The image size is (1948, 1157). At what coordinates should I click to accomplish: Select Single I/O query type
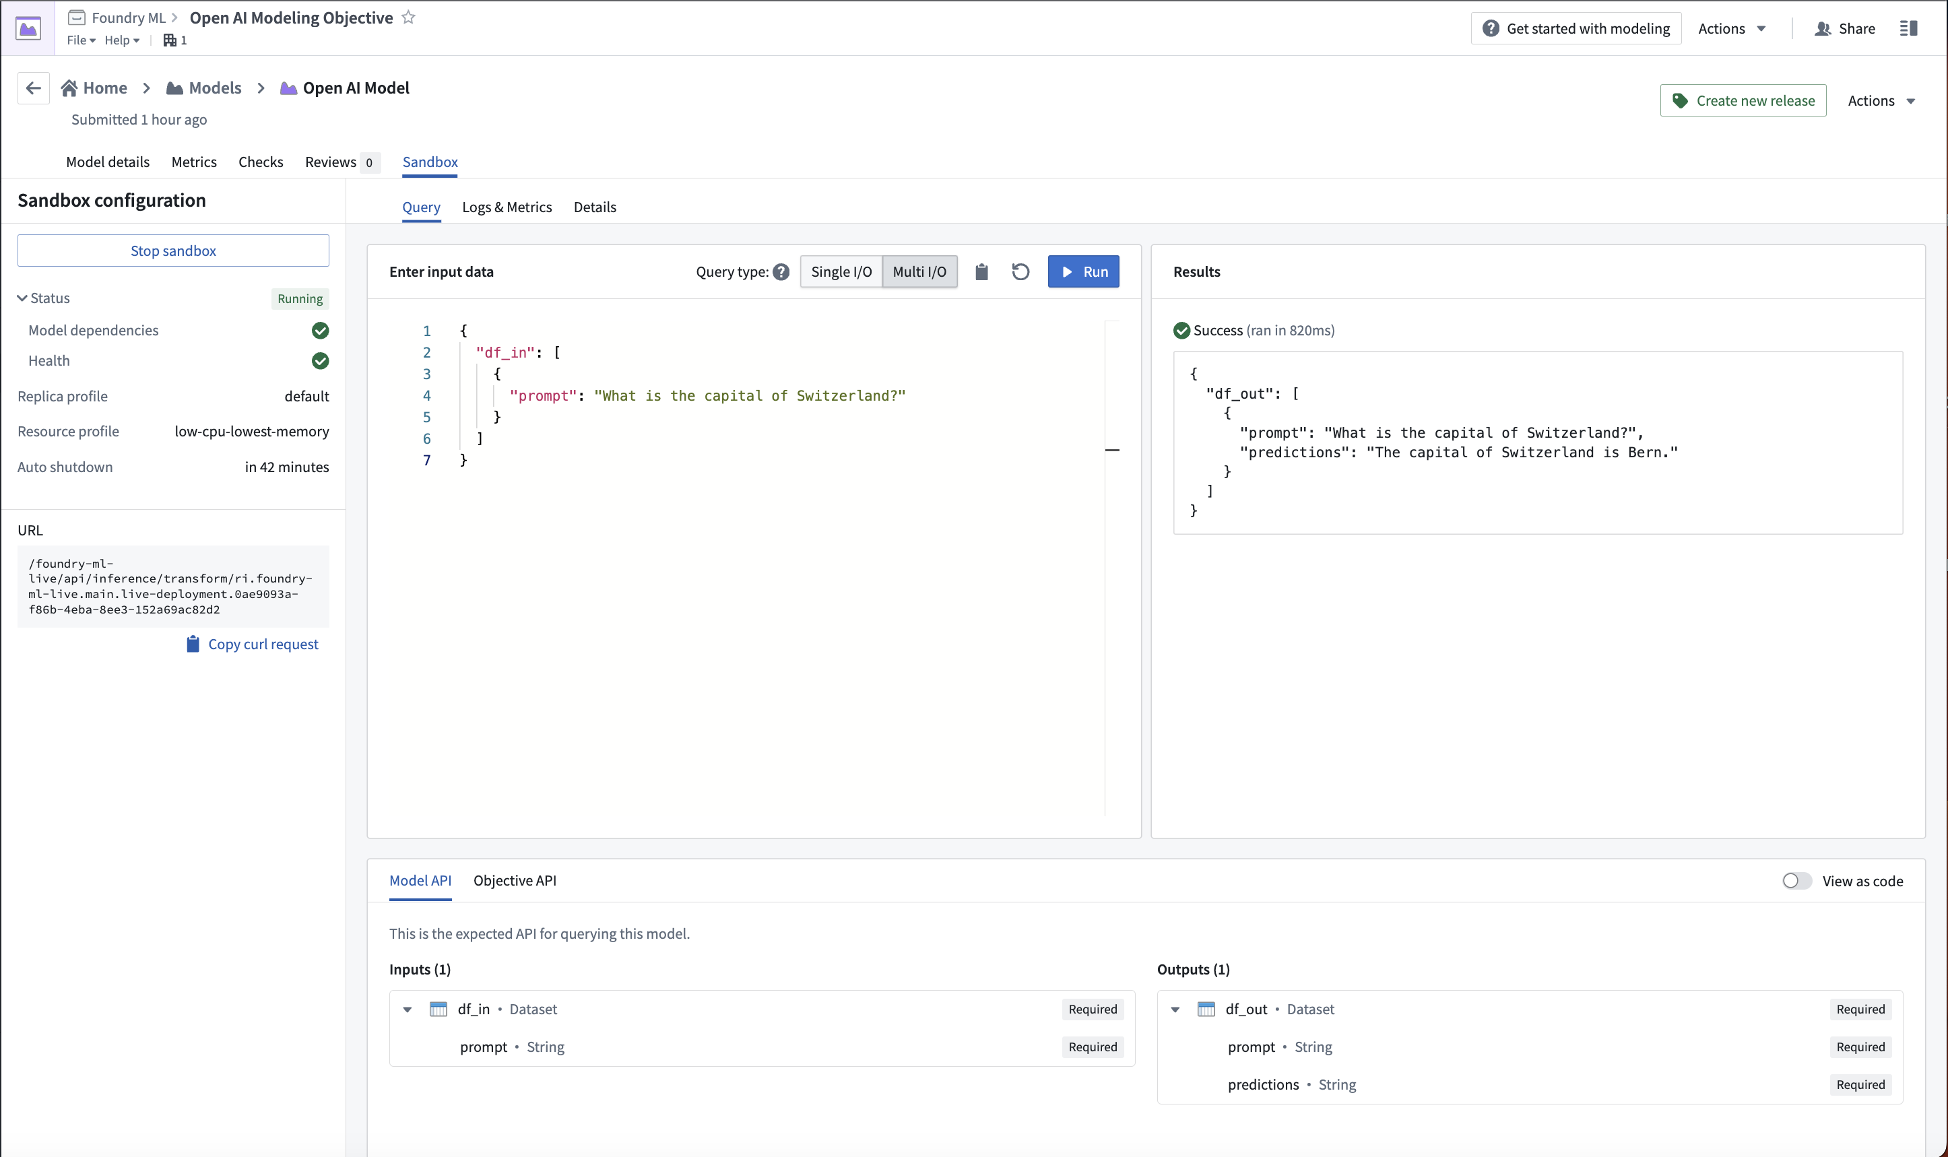[841, 272]
